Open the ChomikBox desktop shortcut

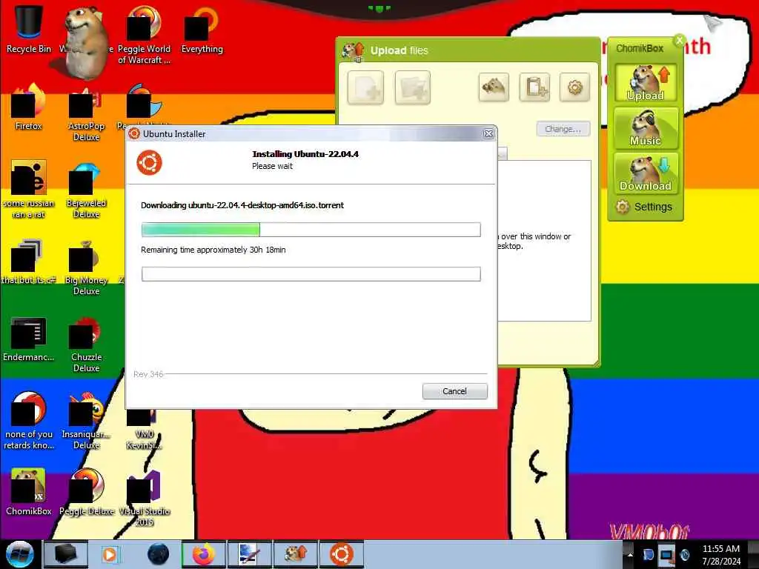point(29,492)
